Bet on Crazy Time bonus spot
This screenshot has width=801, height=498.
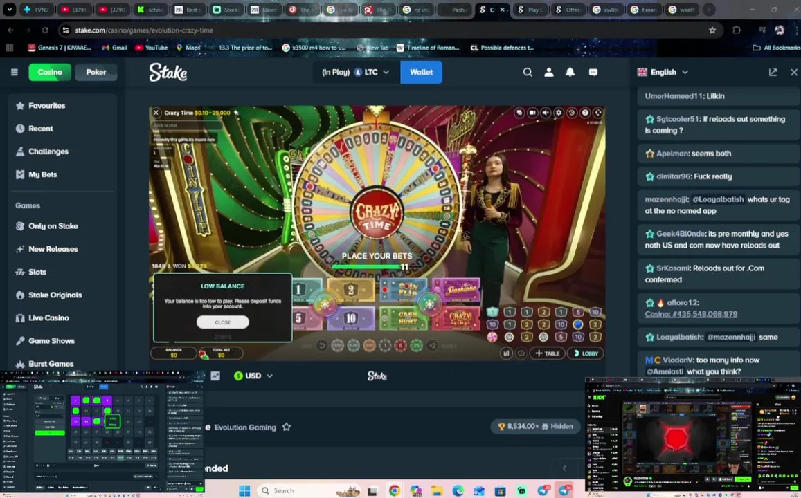[x=458, y=318]
